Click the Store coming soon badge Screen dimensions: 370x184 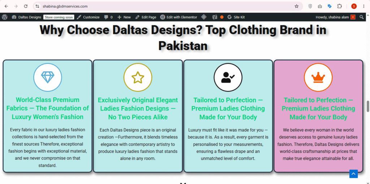pyautogui.click(x=59, y=17)
